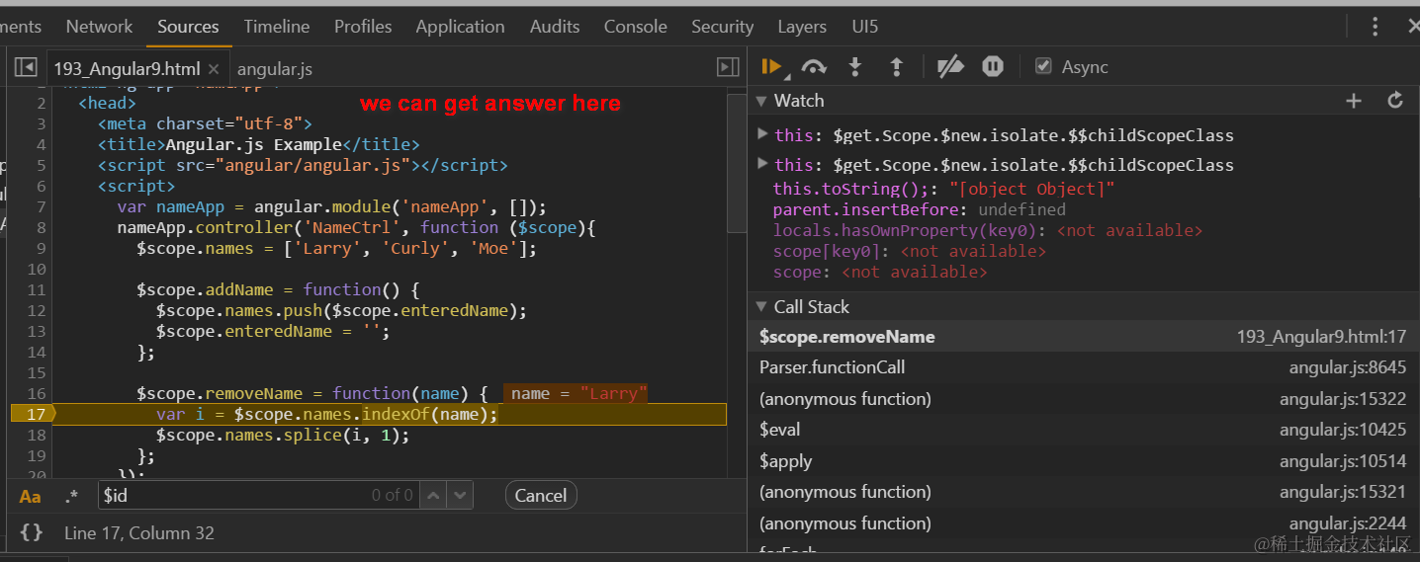Select the Sources tab
The width and height of the screenshot is (1420, 562).
click(x=188, y=27)
